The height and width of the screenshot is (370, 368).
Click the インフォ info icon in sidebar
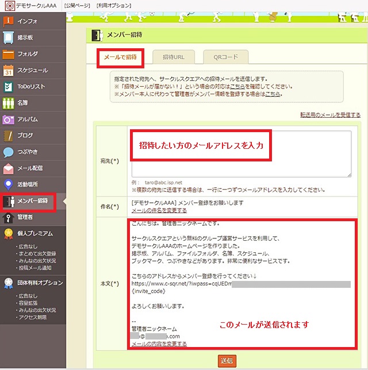[8, 21]
